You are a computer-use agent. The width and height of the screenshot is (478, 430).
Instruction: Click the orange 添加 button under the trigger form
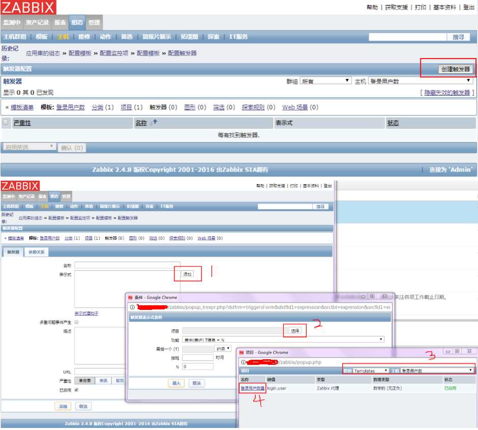pos(63,406)
